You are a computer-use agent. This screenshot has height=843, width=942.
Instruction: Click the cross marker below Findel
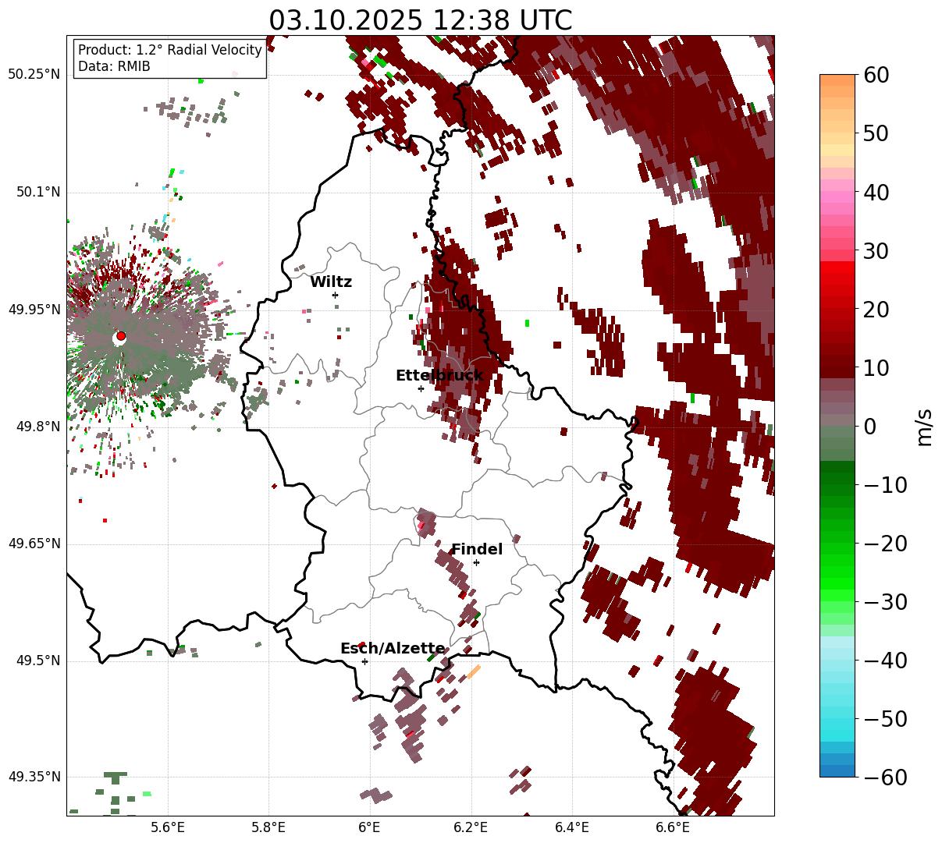476,562
